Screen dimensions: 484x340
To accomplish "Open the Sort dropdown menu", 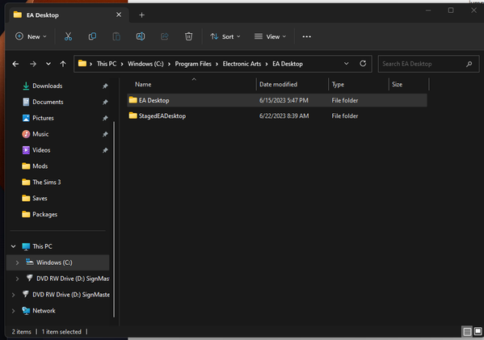I will [x=225, y=36].
